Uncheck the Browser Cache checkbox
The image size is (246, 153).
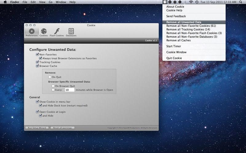(37, 66)
